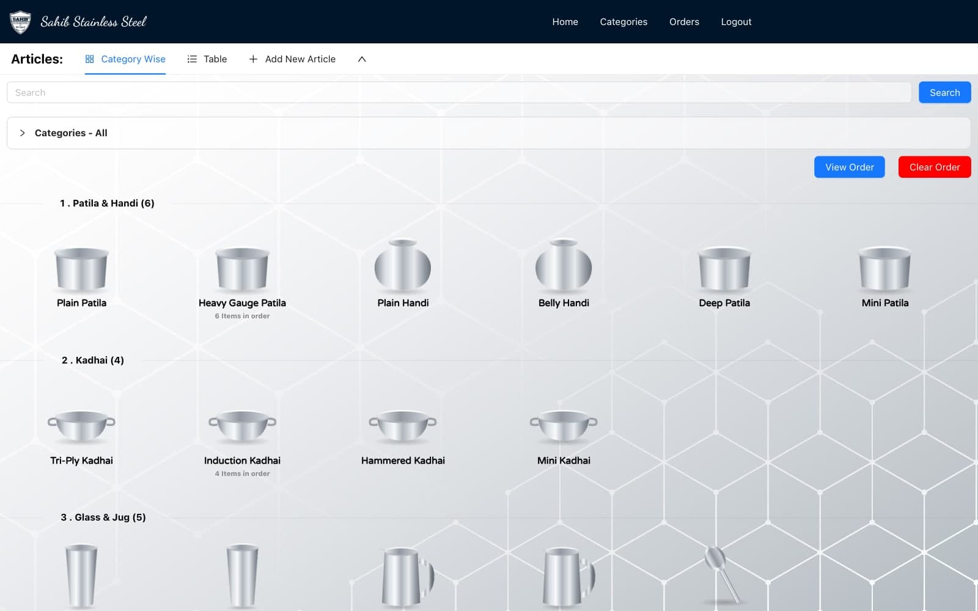
Task: Click the Belly Handi label
Action: [564, 303]
